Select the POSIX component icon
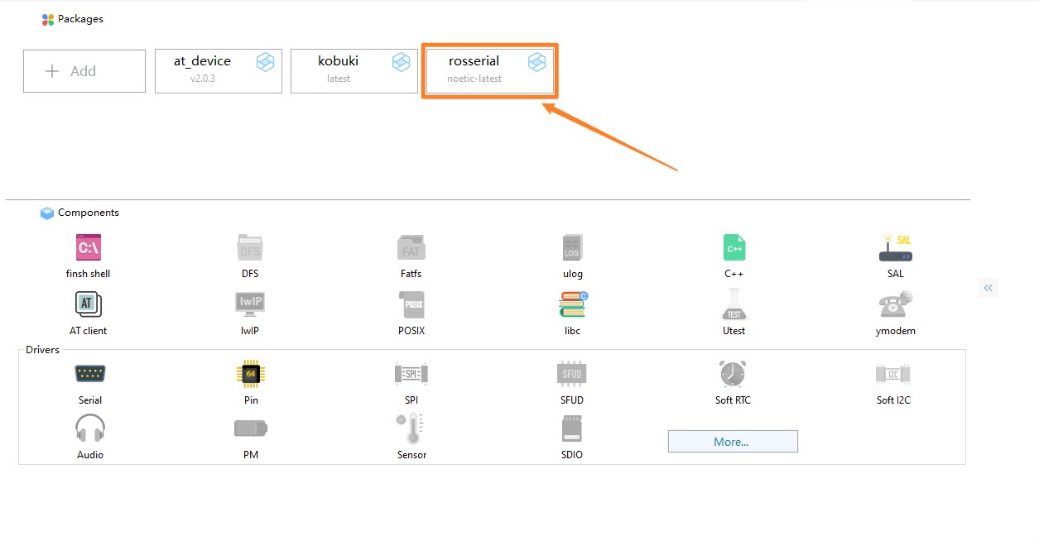 point(411,304)
